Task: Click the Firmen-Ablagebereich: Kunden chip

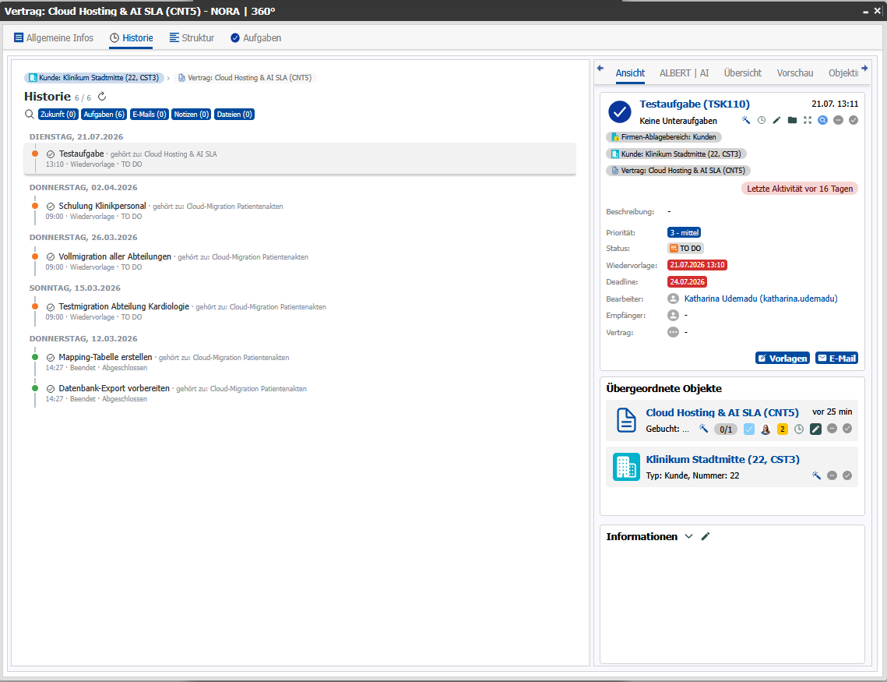Action: coord(663,137)
